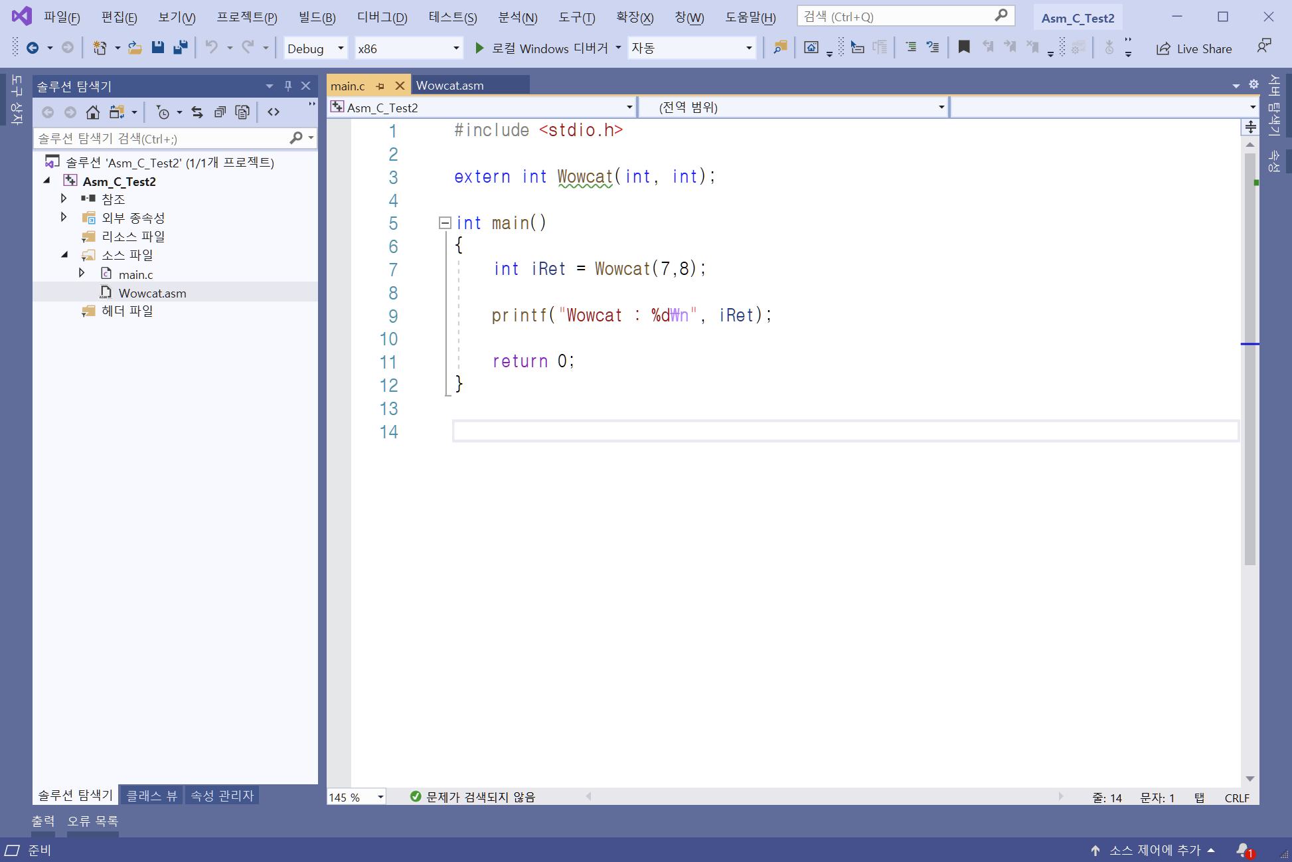Image resolution: width=1292 pixels, height=862 pixels.
Task: Click the bookmark toggle icon in toolbar
Action: [x=964, y=47]
